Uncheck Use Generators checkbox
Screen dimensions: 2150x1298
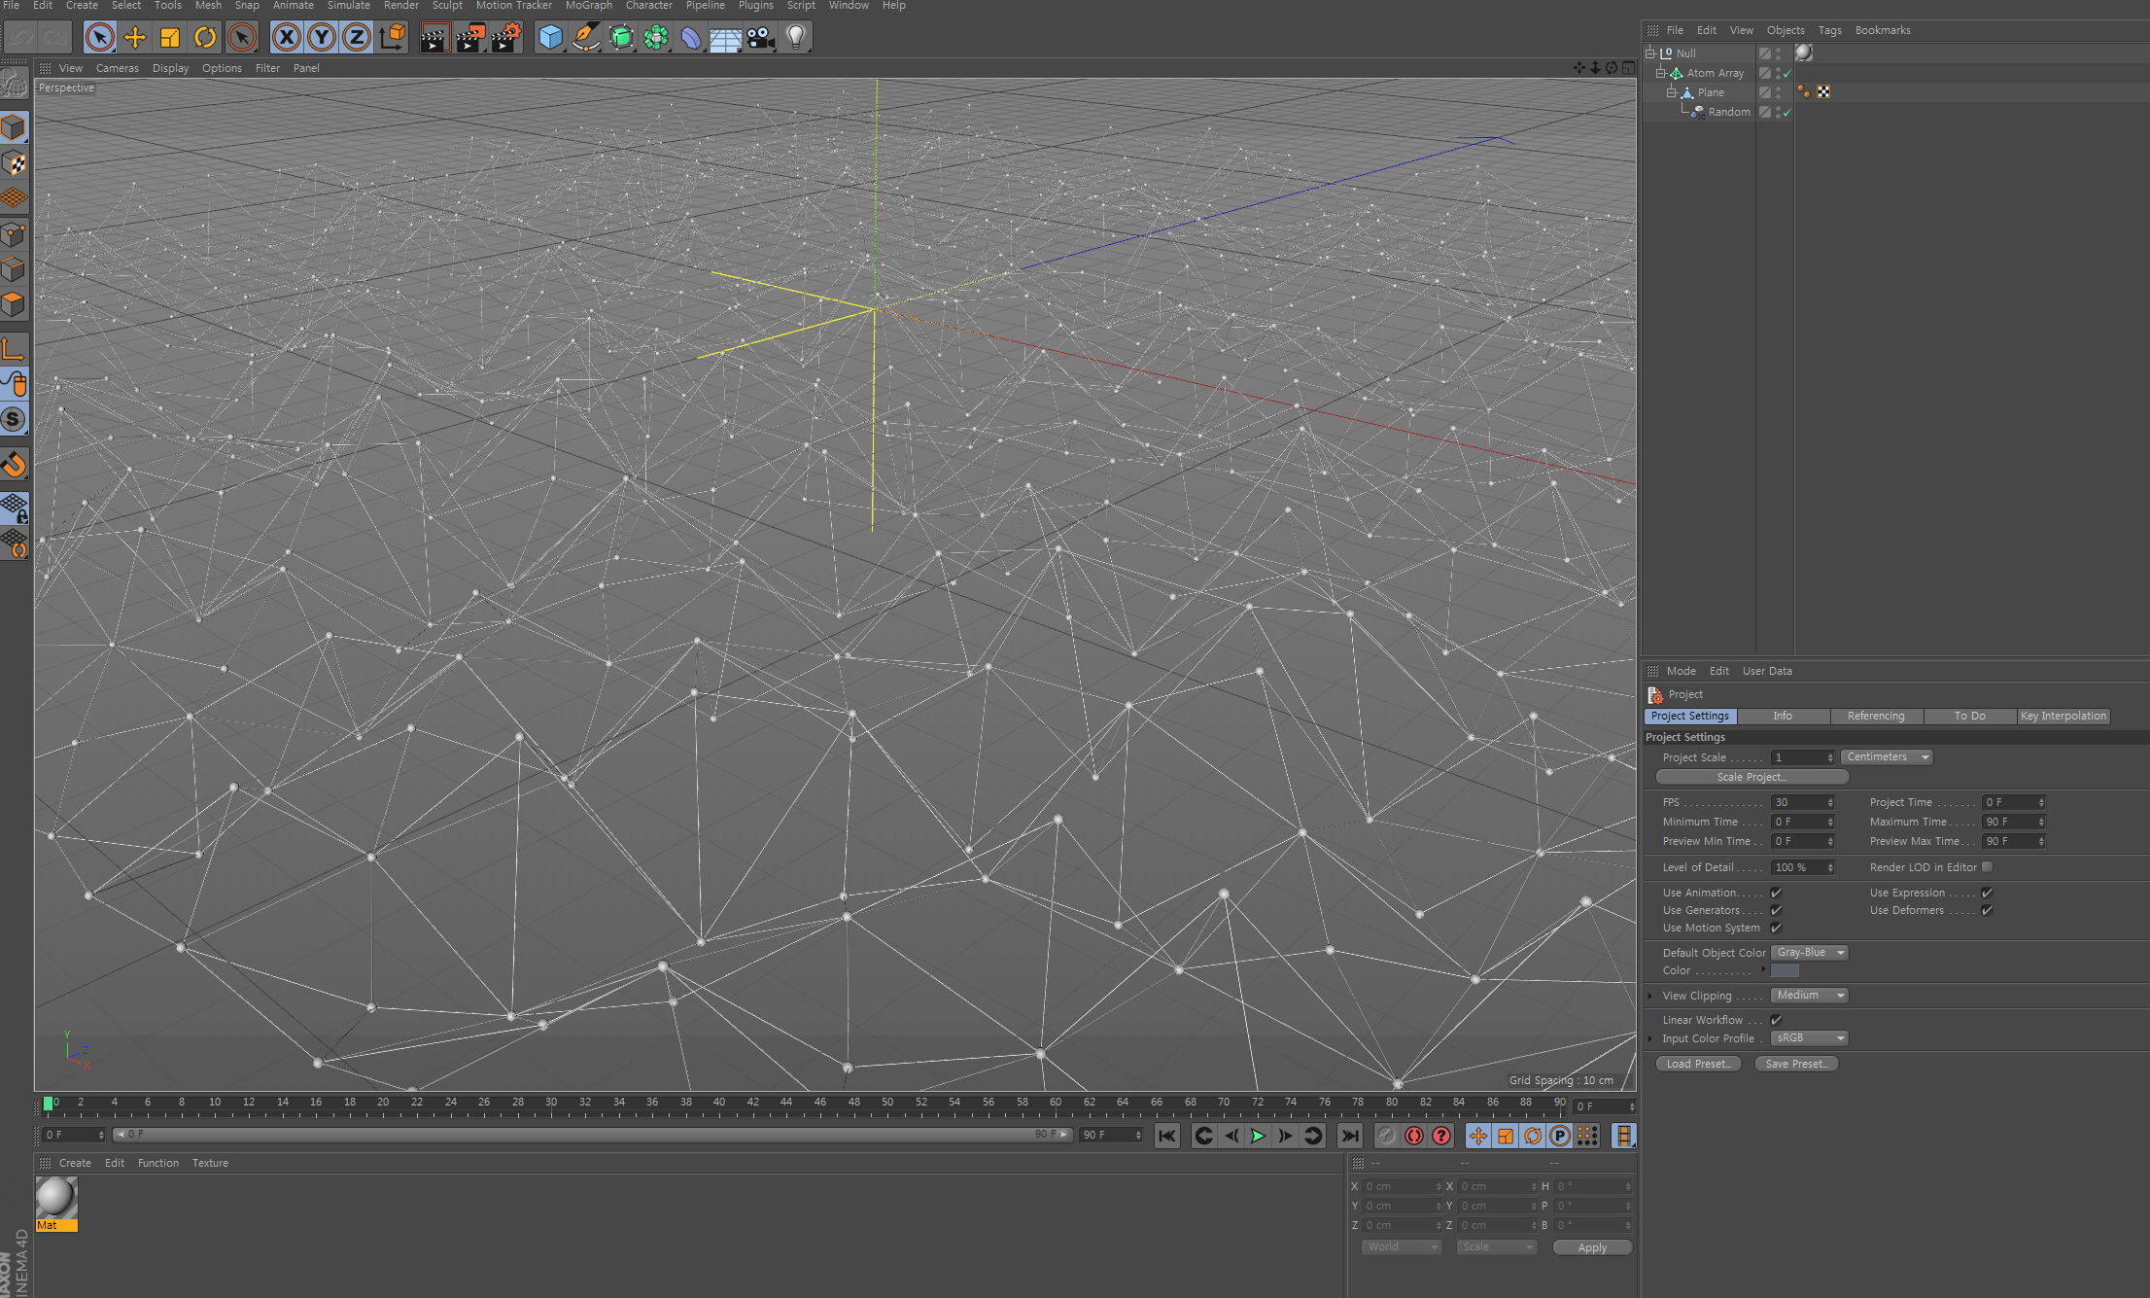[x=1776, y=910]
